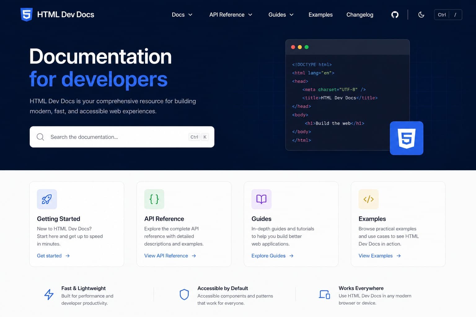
Task: Expand the Guides dropdown in navbar
Action: (x=281, y=15)
